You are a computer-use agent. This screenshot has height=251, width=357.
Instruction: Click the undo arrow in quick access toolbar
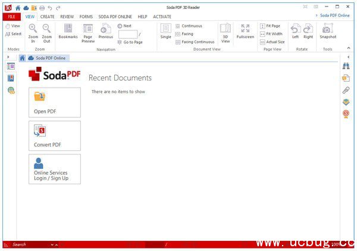(x=50, y=8)
